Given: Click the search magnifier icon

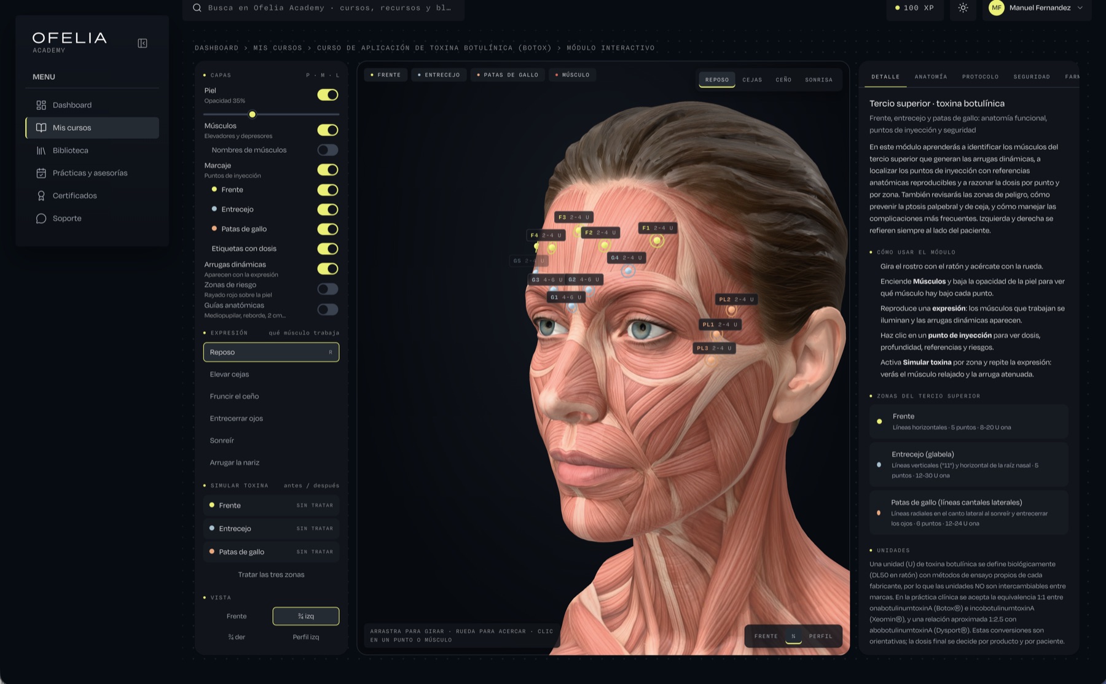Looking at the screenshot, I should (197, 8).
